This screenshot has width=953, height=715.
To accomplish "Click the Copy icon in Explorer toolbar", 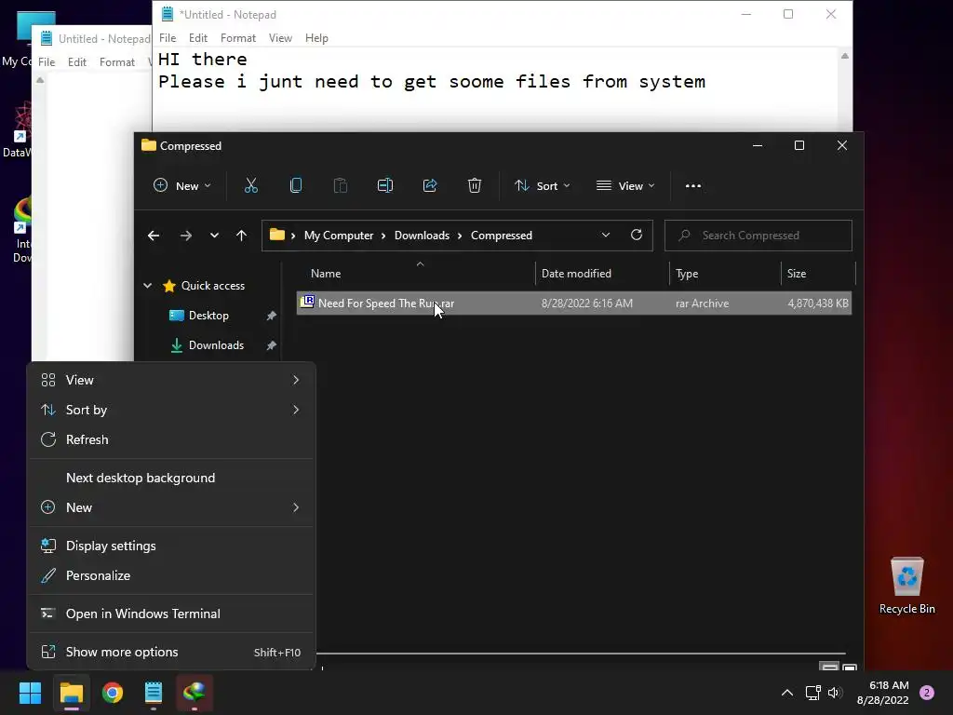I will pos(296,185).
